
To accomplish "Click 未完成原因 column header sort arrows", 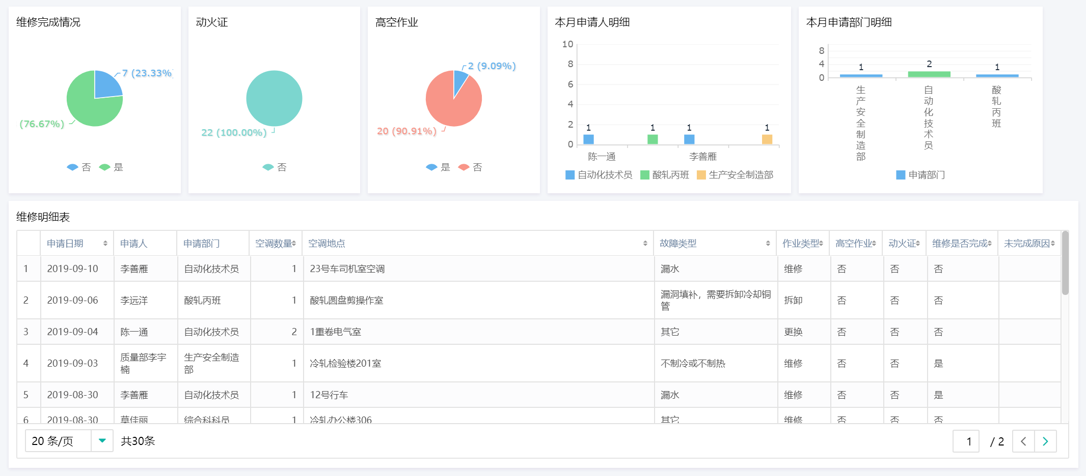I will [1052, 244].
